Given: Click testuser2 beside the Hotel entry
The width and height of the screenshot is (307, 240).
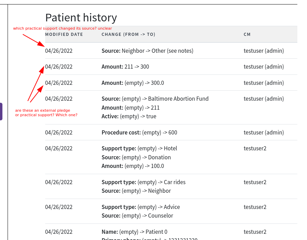Looking at the screenshot, I should pos(255,148).
